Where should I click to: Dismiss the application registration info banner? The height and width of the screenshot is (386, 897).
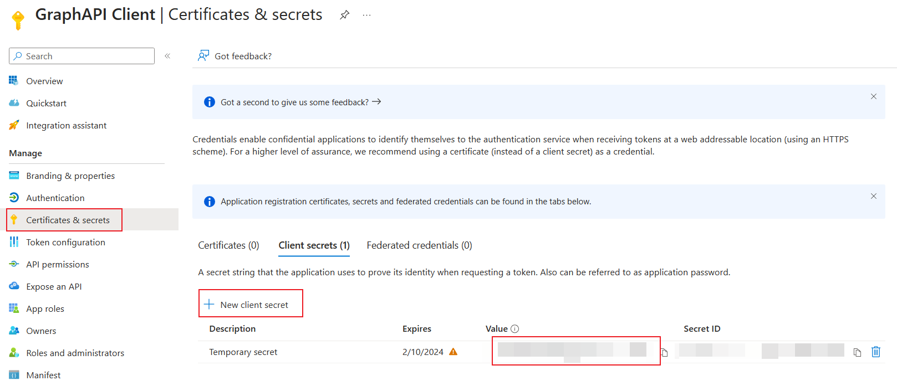[874, 196]
